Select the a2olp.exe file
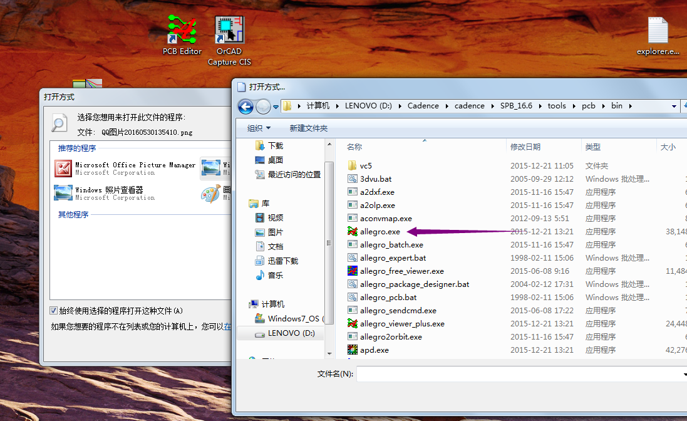Image resolution: width=687 pixels, height=421 pixels. [x=377, y=205]
